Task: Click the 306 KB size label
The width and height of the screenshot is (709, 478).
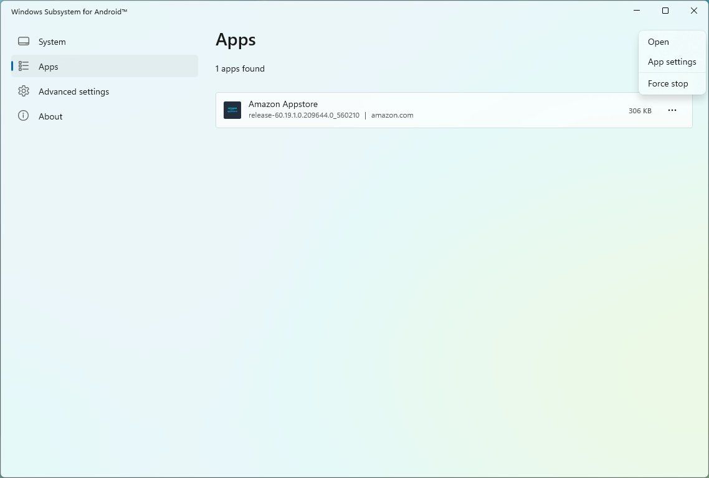Action: coord(639,110)
